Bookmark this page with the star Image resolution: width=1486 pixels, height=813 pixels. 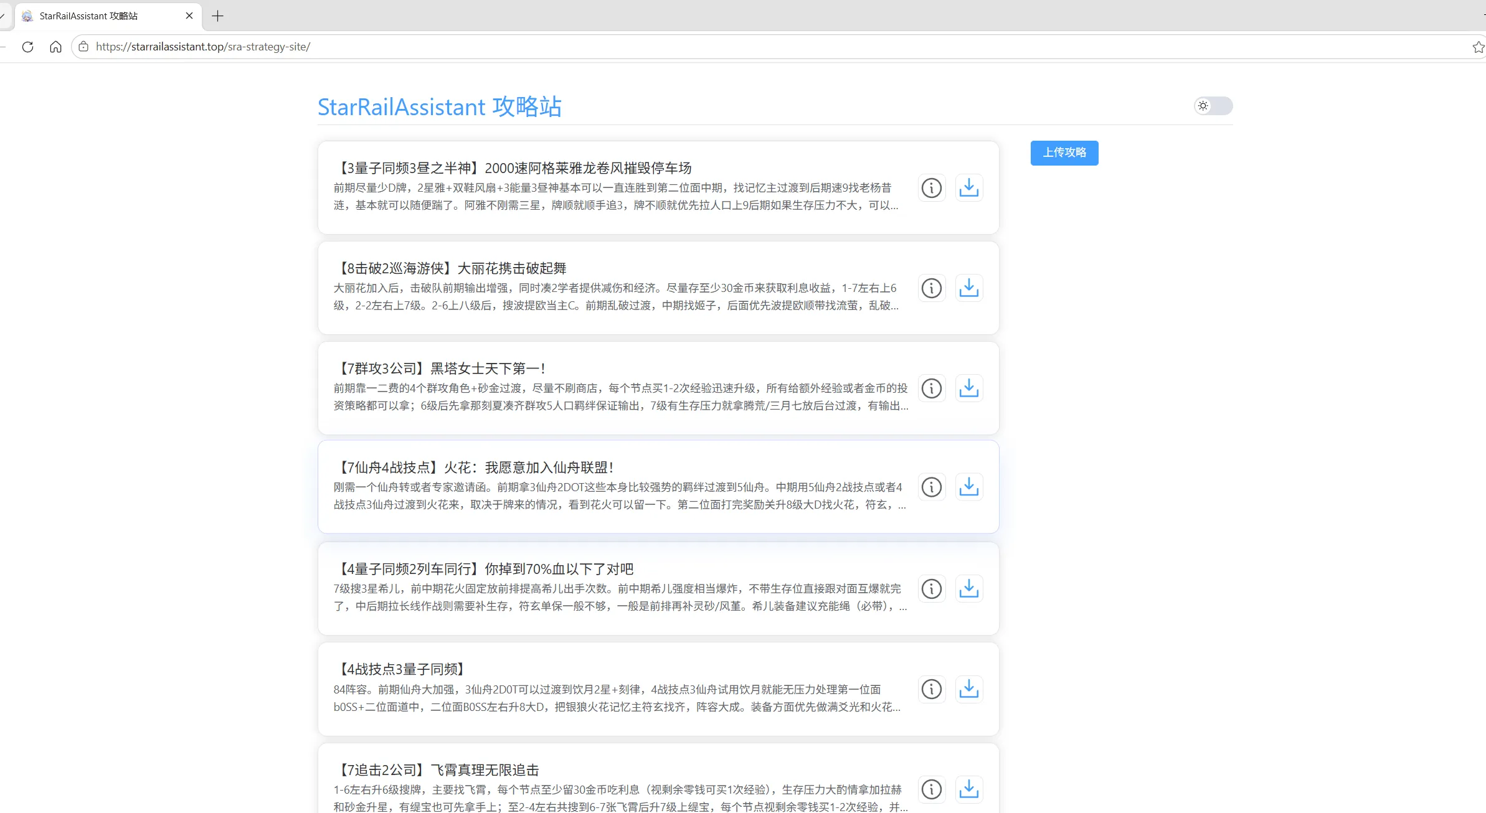[1479, 47]
